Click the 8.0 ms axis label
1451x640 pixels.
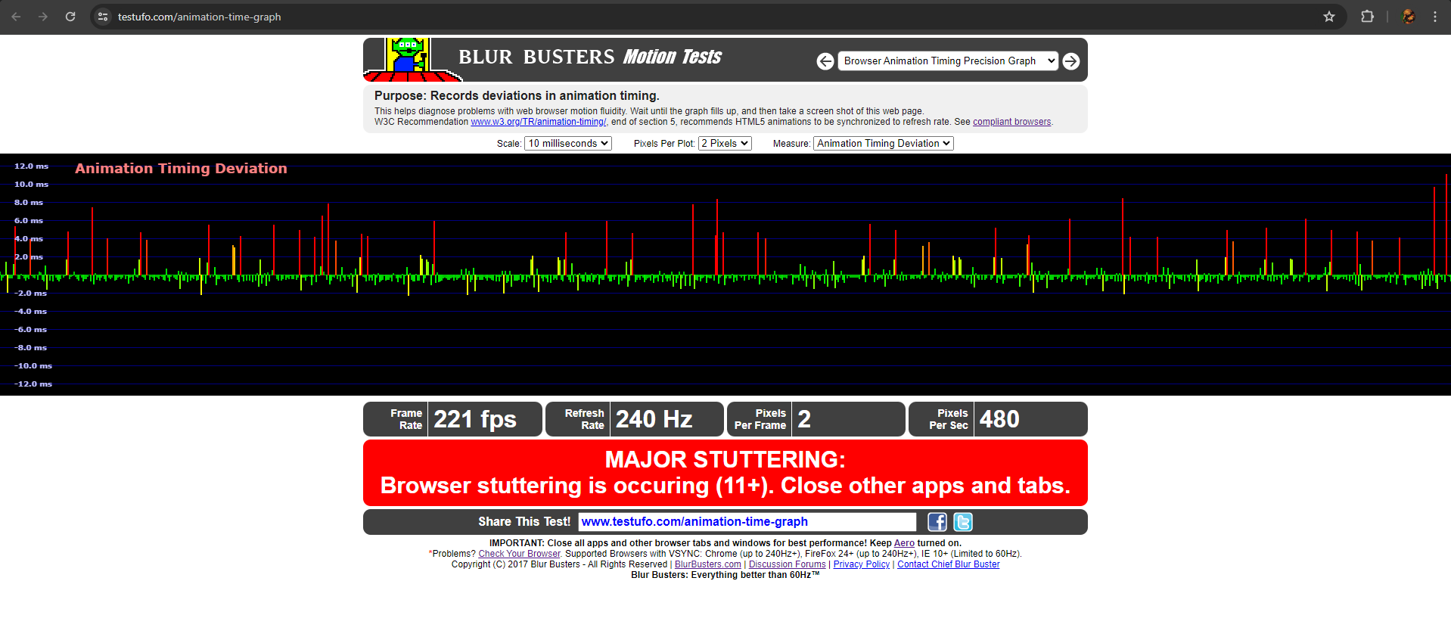(29, 203)
